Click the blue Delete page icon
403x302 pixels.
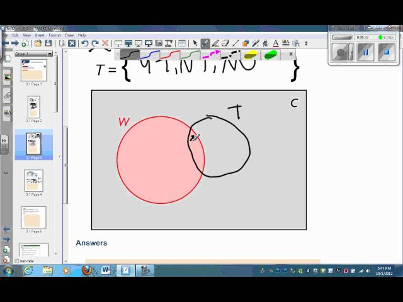click(72, 43)
